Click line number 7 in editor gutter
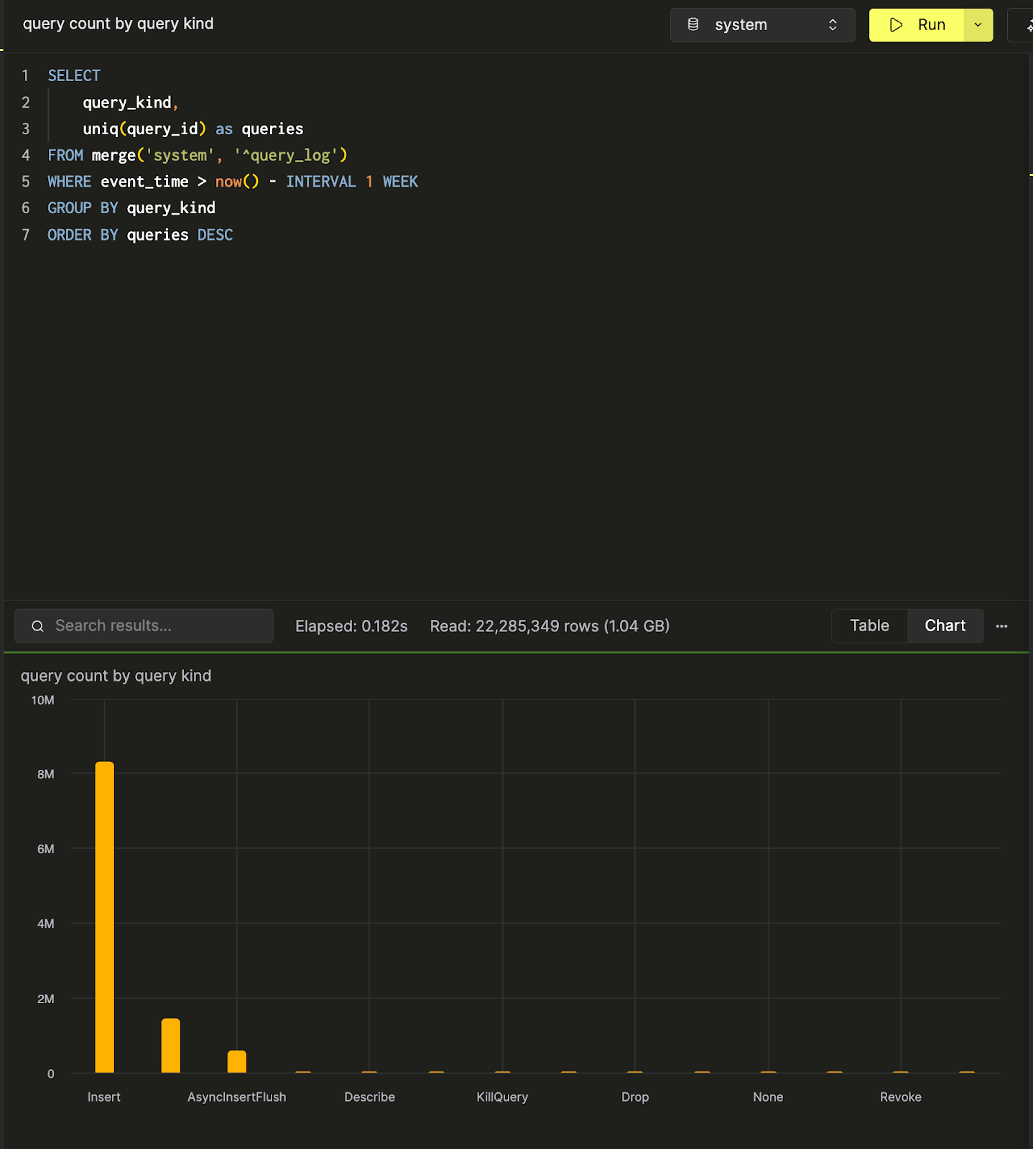 (26, 235)
